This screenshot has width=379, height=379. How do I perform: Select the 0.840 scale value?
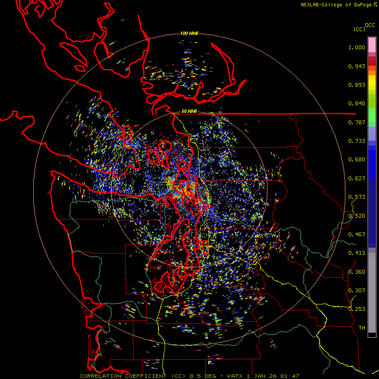pos(357,104)
